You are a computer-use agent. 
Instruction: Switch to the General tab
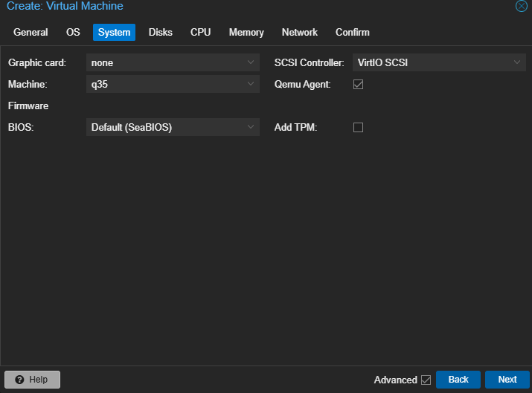(31, 32)
